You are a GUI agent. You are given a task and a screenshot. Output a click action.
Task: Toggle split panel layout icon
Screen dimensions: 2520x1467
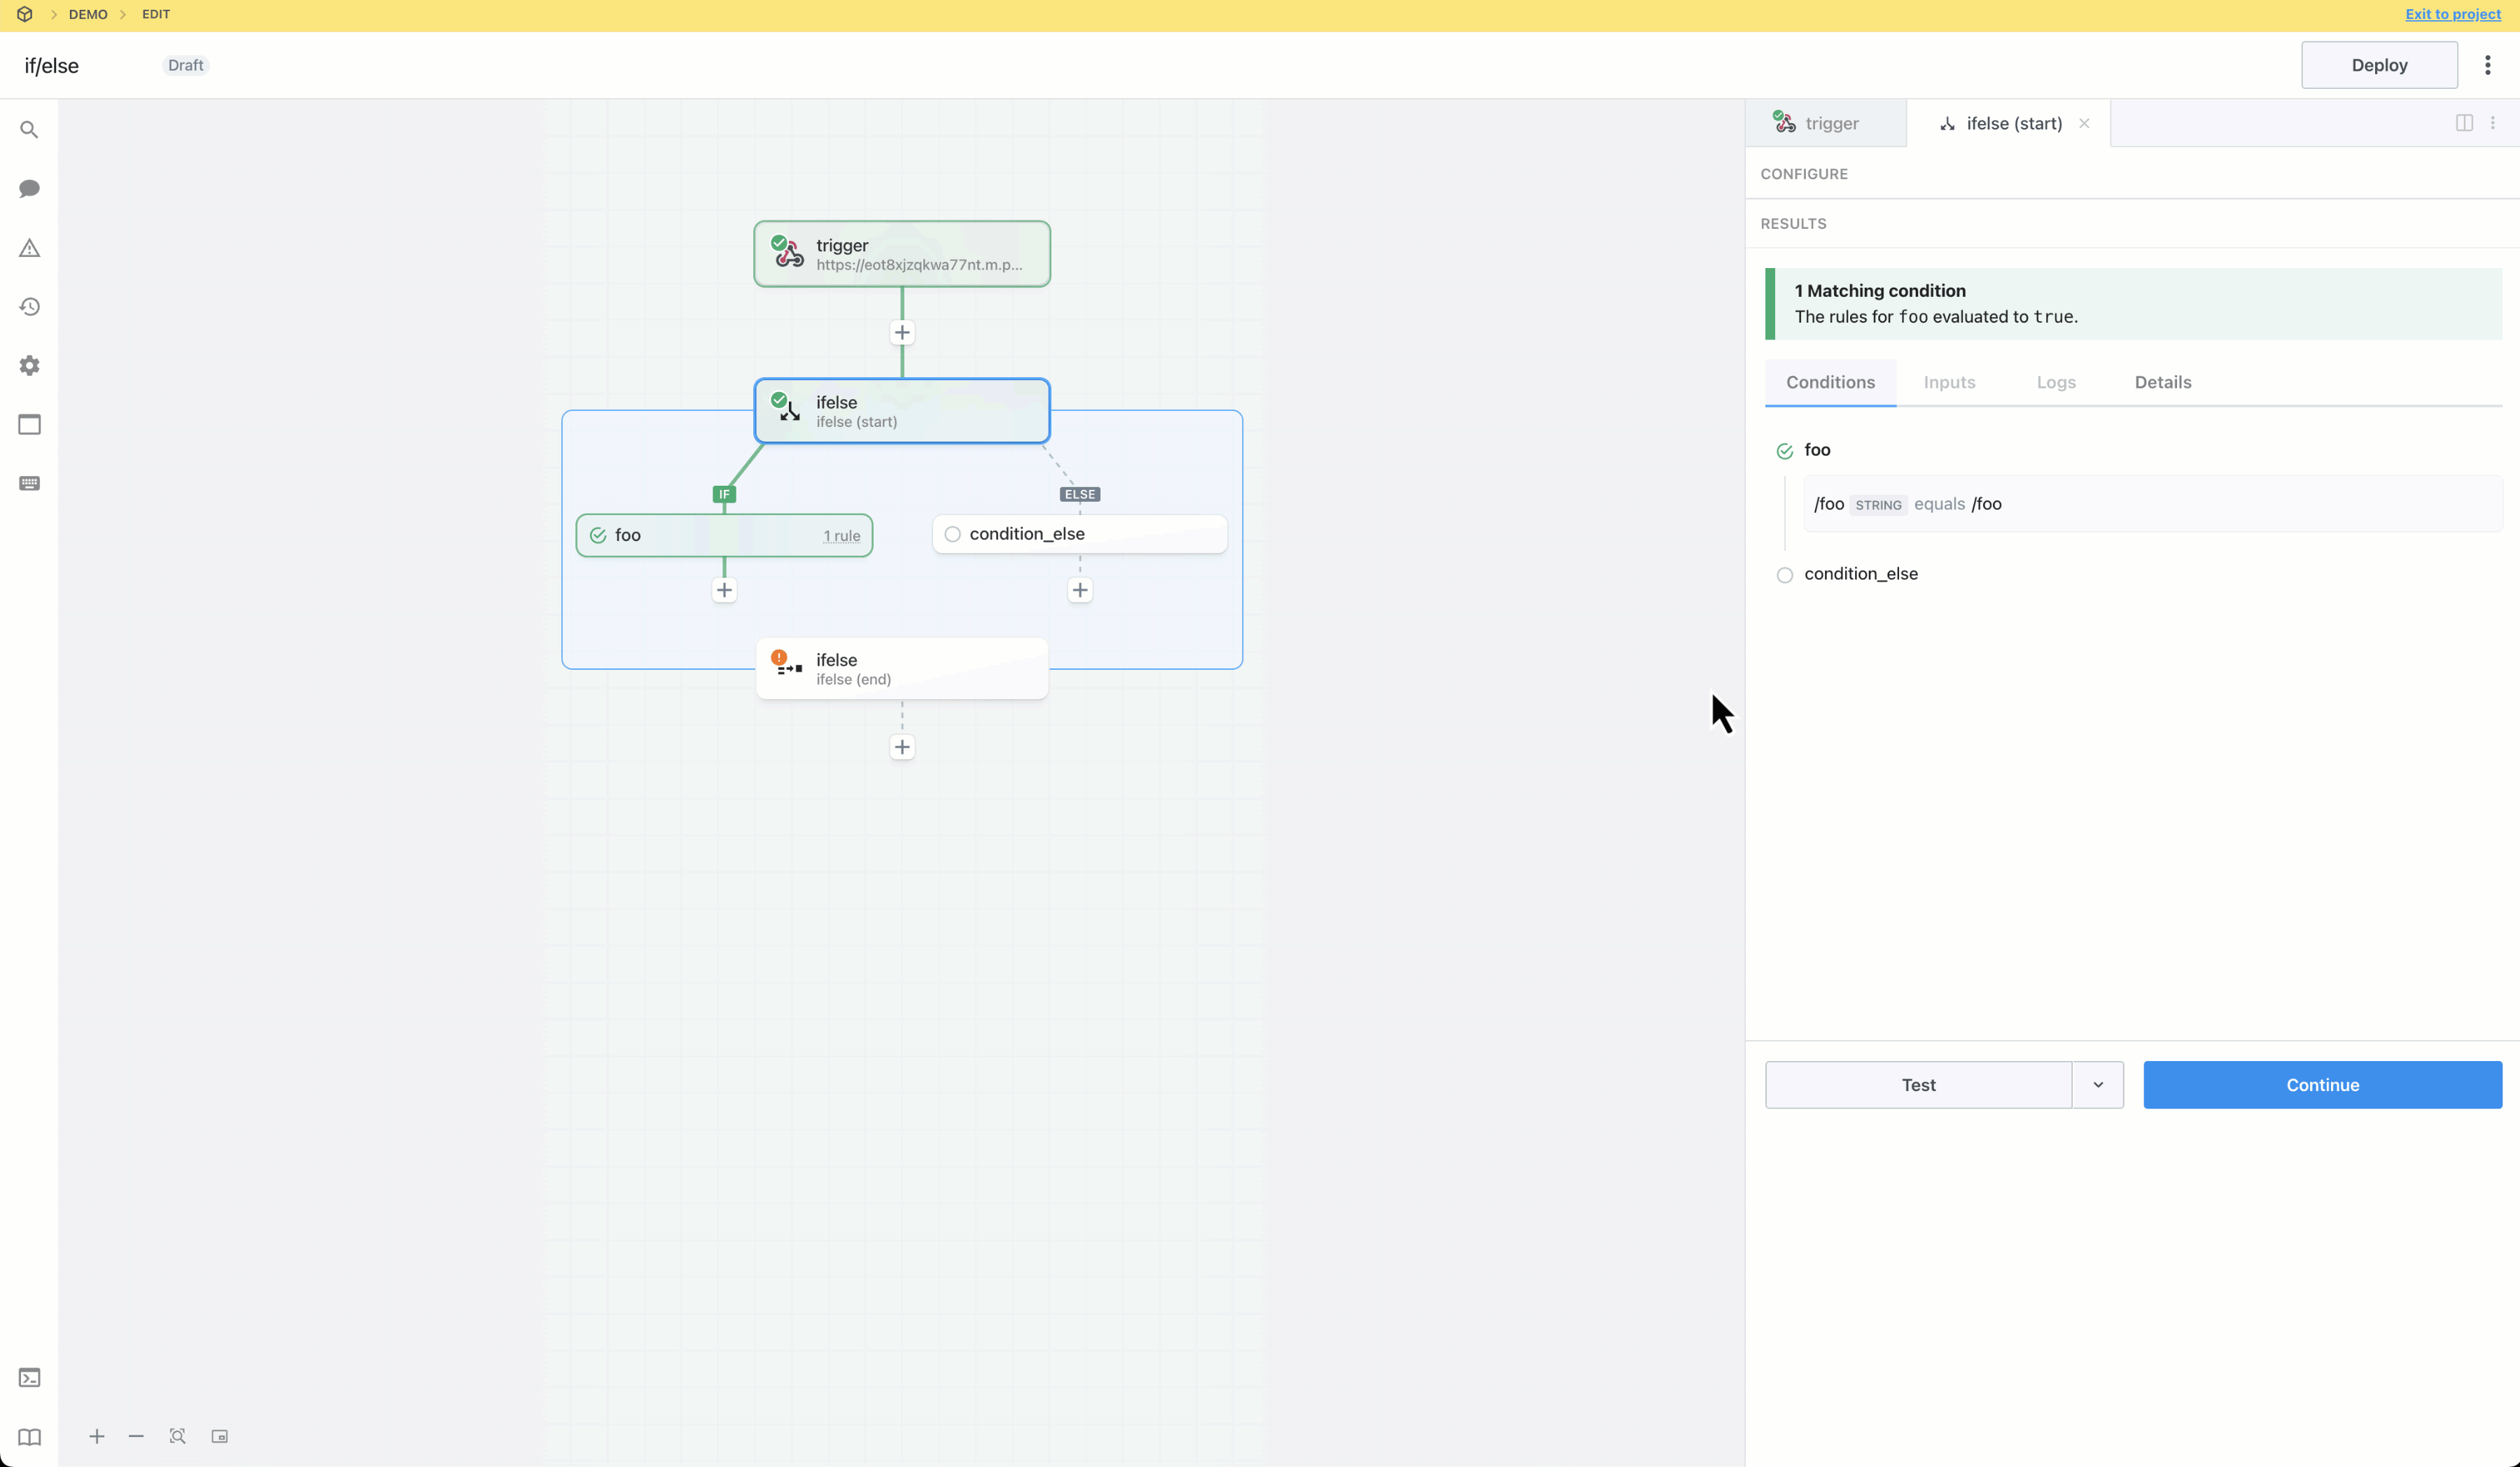[2464, 123]
